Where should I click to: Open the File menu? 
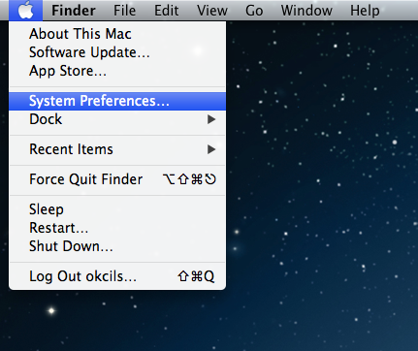point(124,11)
